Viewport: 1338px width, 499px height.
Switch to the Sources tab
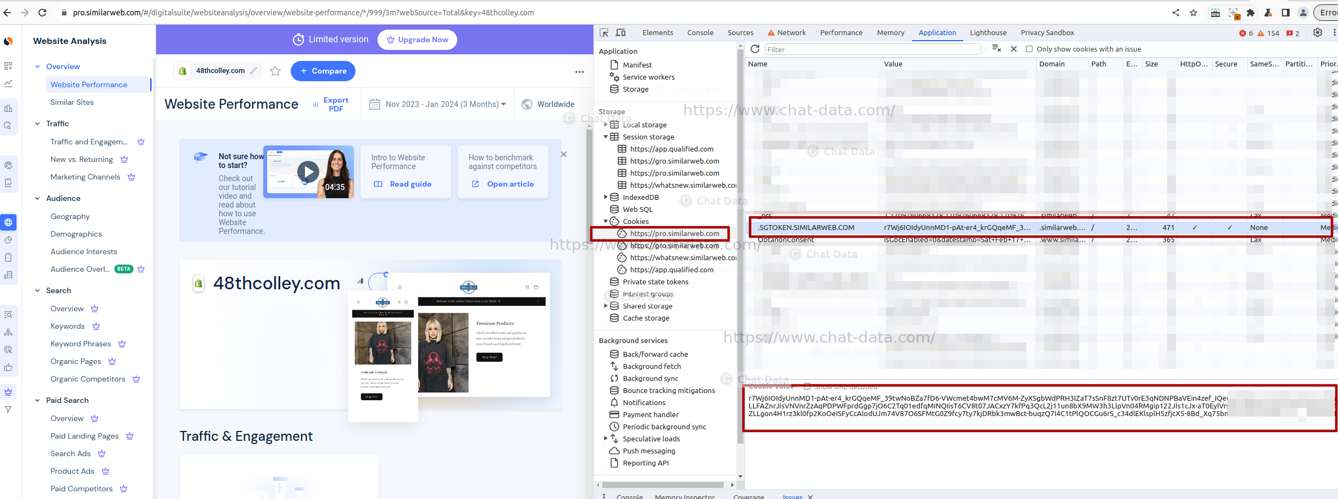coord(740,32)
